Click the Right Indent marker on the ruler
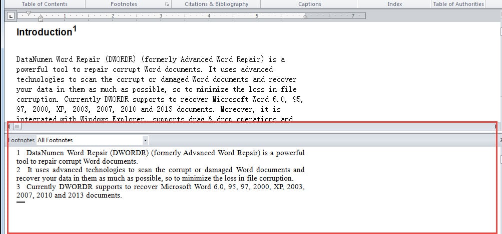The width and height of the screenshot is (502, 234). coord(305,17)
